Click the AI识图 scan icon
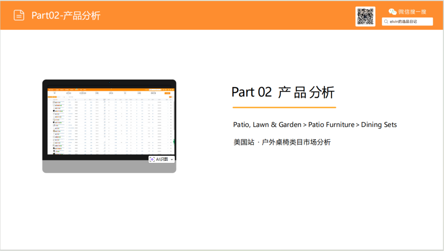Image resolution: width=444 pixels, height=251 pixels. pos(152,159)
